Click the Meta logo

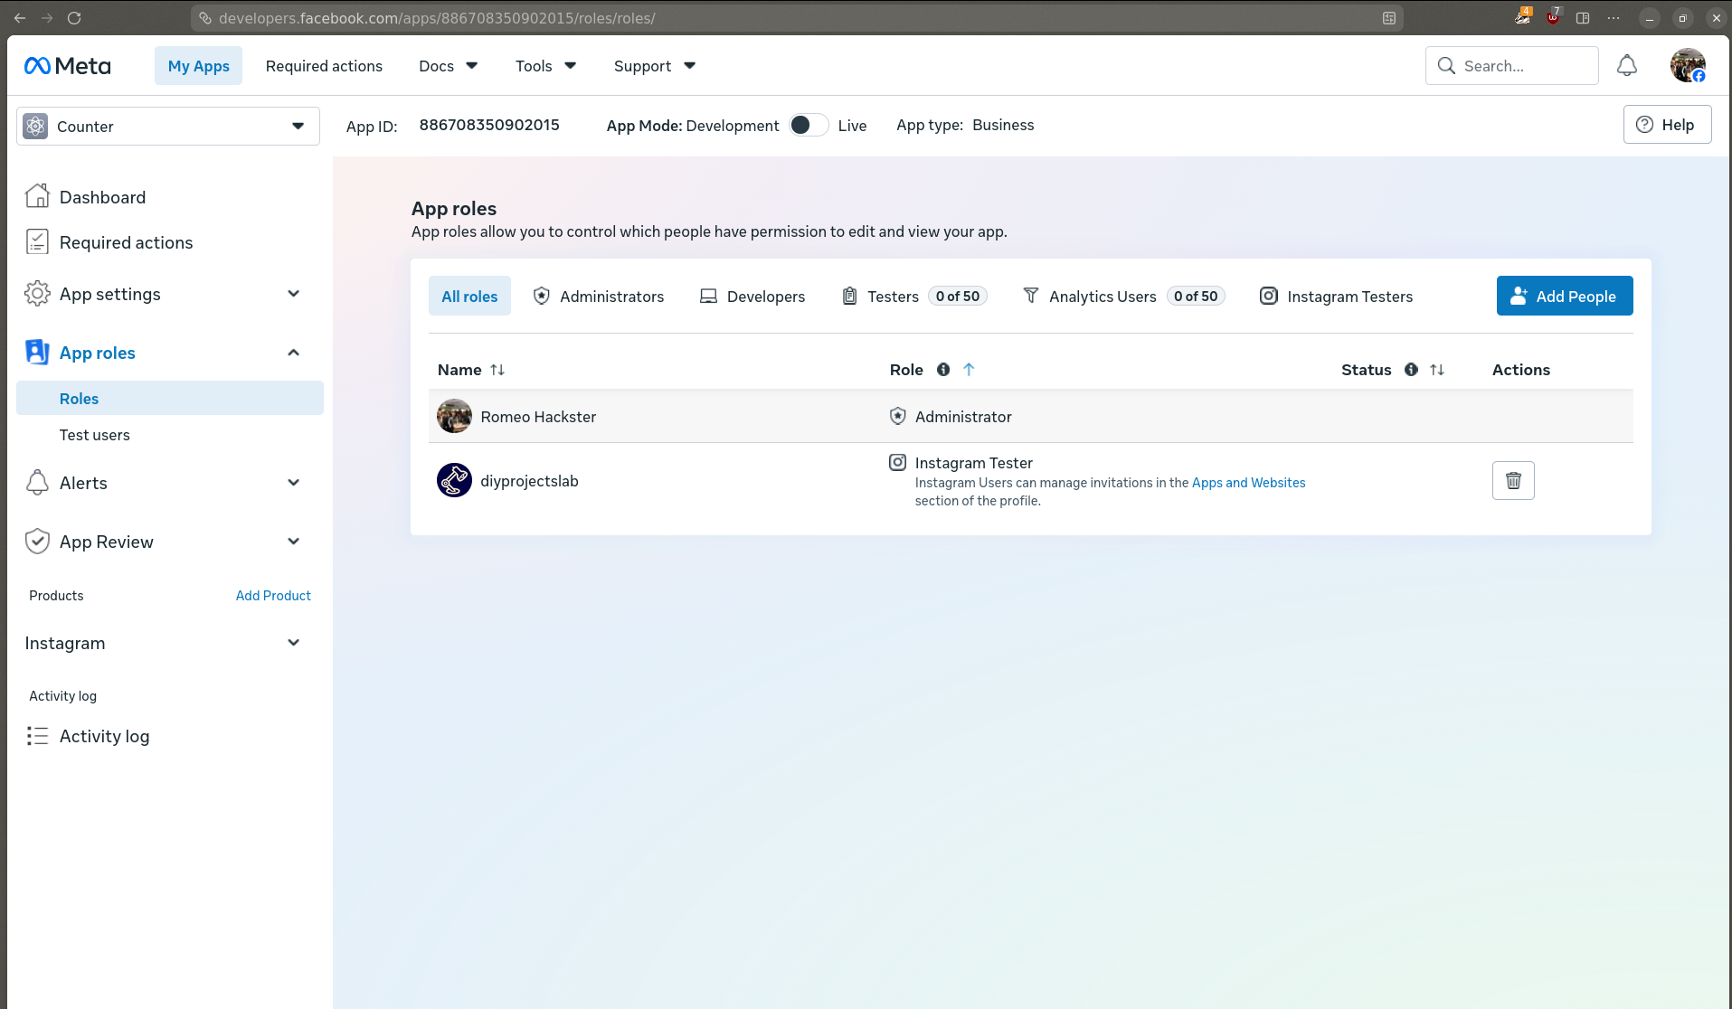[68, 66]
